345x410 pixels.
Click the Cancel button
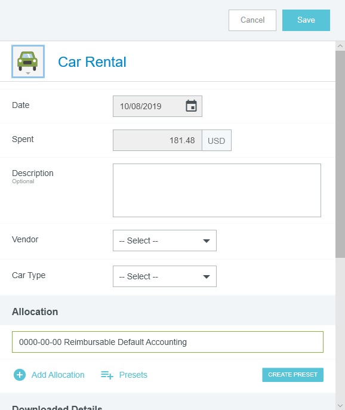point(252,20)
